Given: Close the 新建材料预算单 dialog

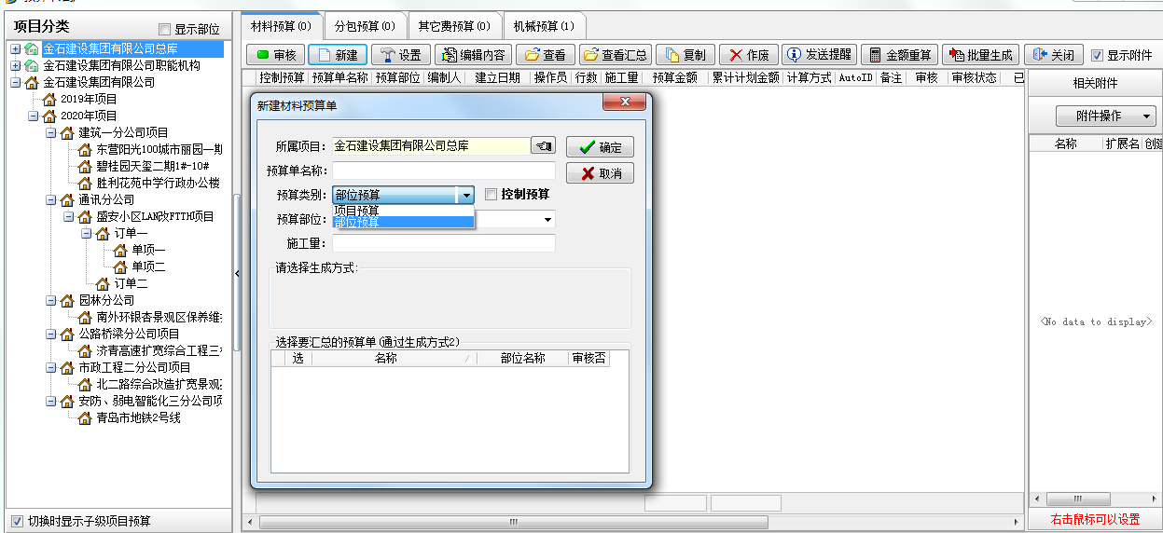Looking at the screenshot, I should click(625, 102).
